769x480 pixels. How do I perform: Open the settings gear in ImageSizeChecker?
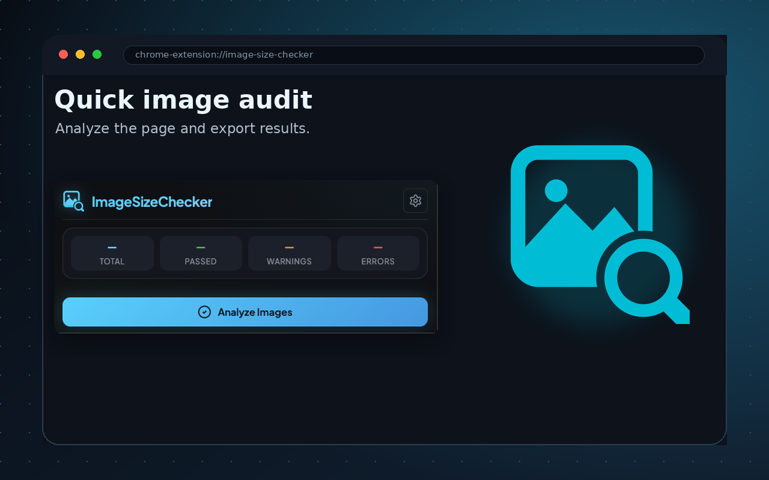[415, 200]
